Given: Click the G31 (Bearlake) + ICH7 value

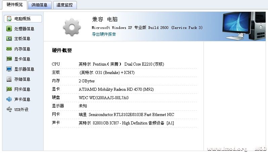Looking at the screenshot, I should click(x=107, y=73).
